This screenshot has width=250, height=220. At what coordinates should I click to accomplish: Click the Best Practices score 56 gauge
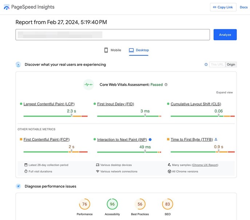140,204
